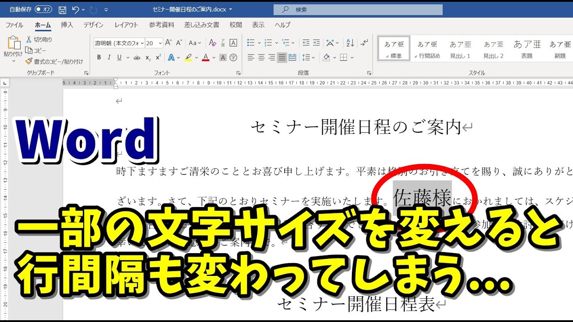Toggle the AutoSave (自動保存) switch
The image size is (573, 322).
coord(43,9)
